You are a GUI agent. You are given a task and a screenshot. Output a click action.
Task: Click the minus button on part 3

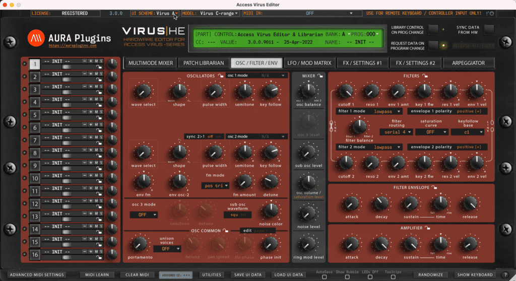pos(85,87)
